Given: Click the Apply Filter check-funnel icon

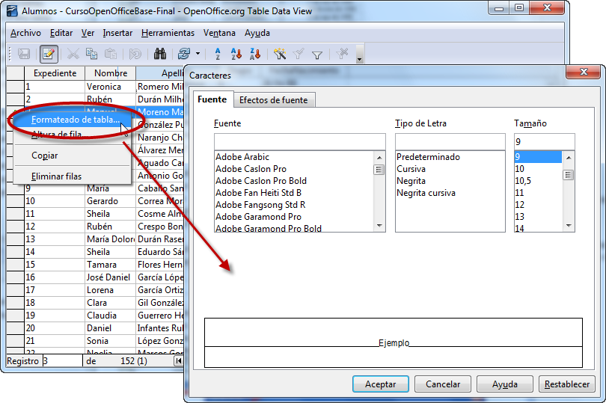Looking at the screenshot, I should [x=299, y=54].
